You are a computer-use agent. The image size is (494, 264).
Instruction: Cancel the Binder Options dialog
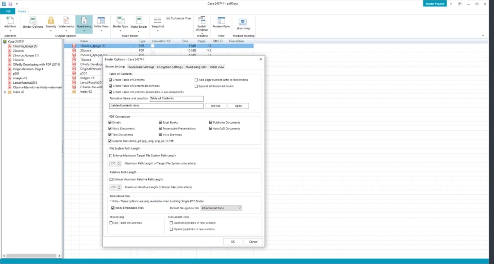[253, 242]
